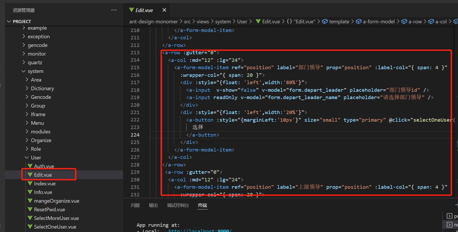Open the modules folder
This screenshot has width=458, height=232.
point(41,132)
